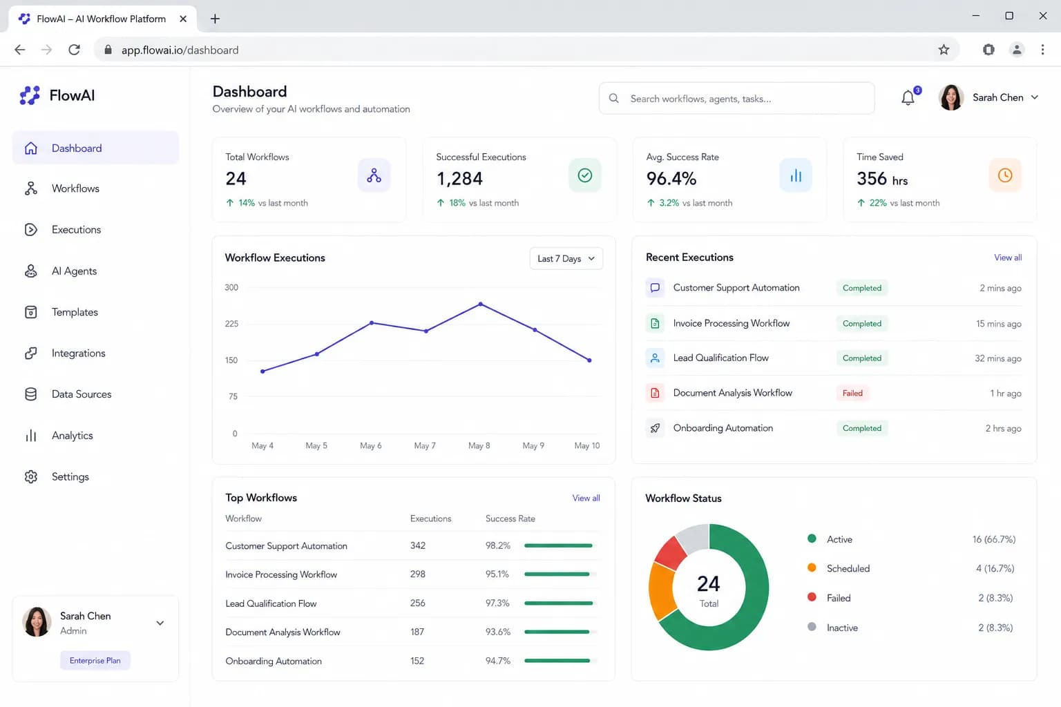
Task: Open the browser profile icon
Action: pyautogui.click(x=1017, y=50)
